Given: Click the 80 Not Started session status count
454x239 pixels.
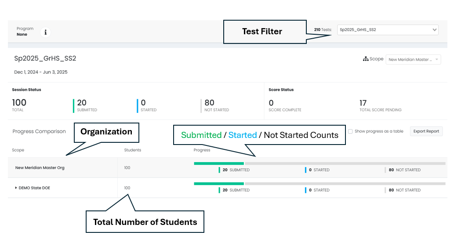Looking at the screenshot, I should (x=209, y=103).
